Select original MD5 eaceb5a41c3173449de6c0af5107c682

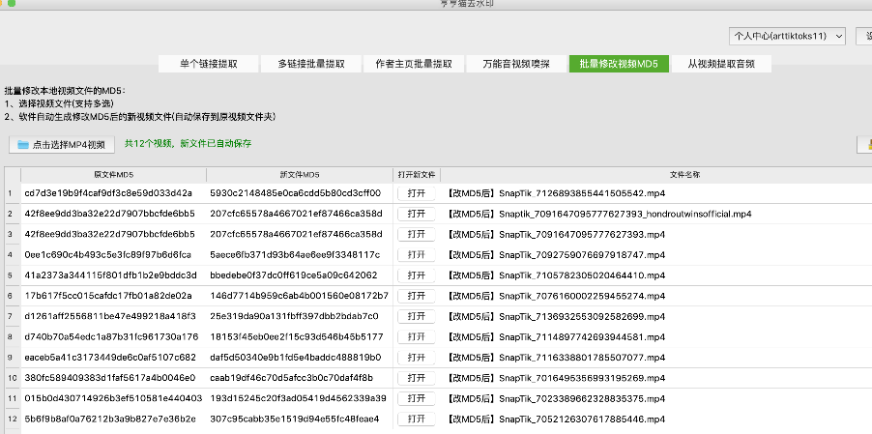click(110, 358)
